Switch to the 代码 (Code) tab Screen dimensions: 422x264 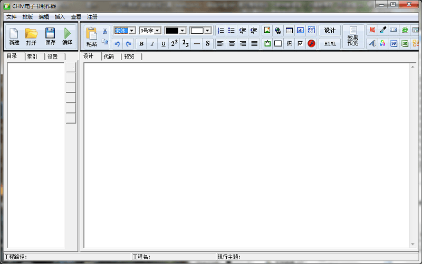tap(109, 56)
